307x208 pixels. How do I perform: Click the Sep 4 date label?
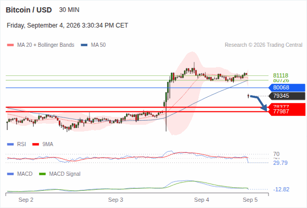(x=201, y=200)
